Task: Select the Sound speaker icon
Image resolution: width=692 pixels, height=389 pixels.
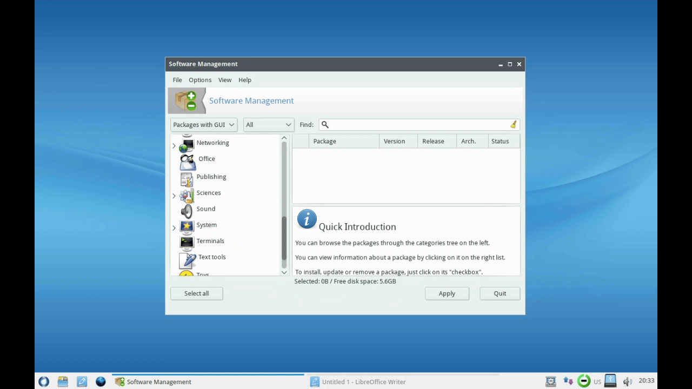Action: [187, 210]
